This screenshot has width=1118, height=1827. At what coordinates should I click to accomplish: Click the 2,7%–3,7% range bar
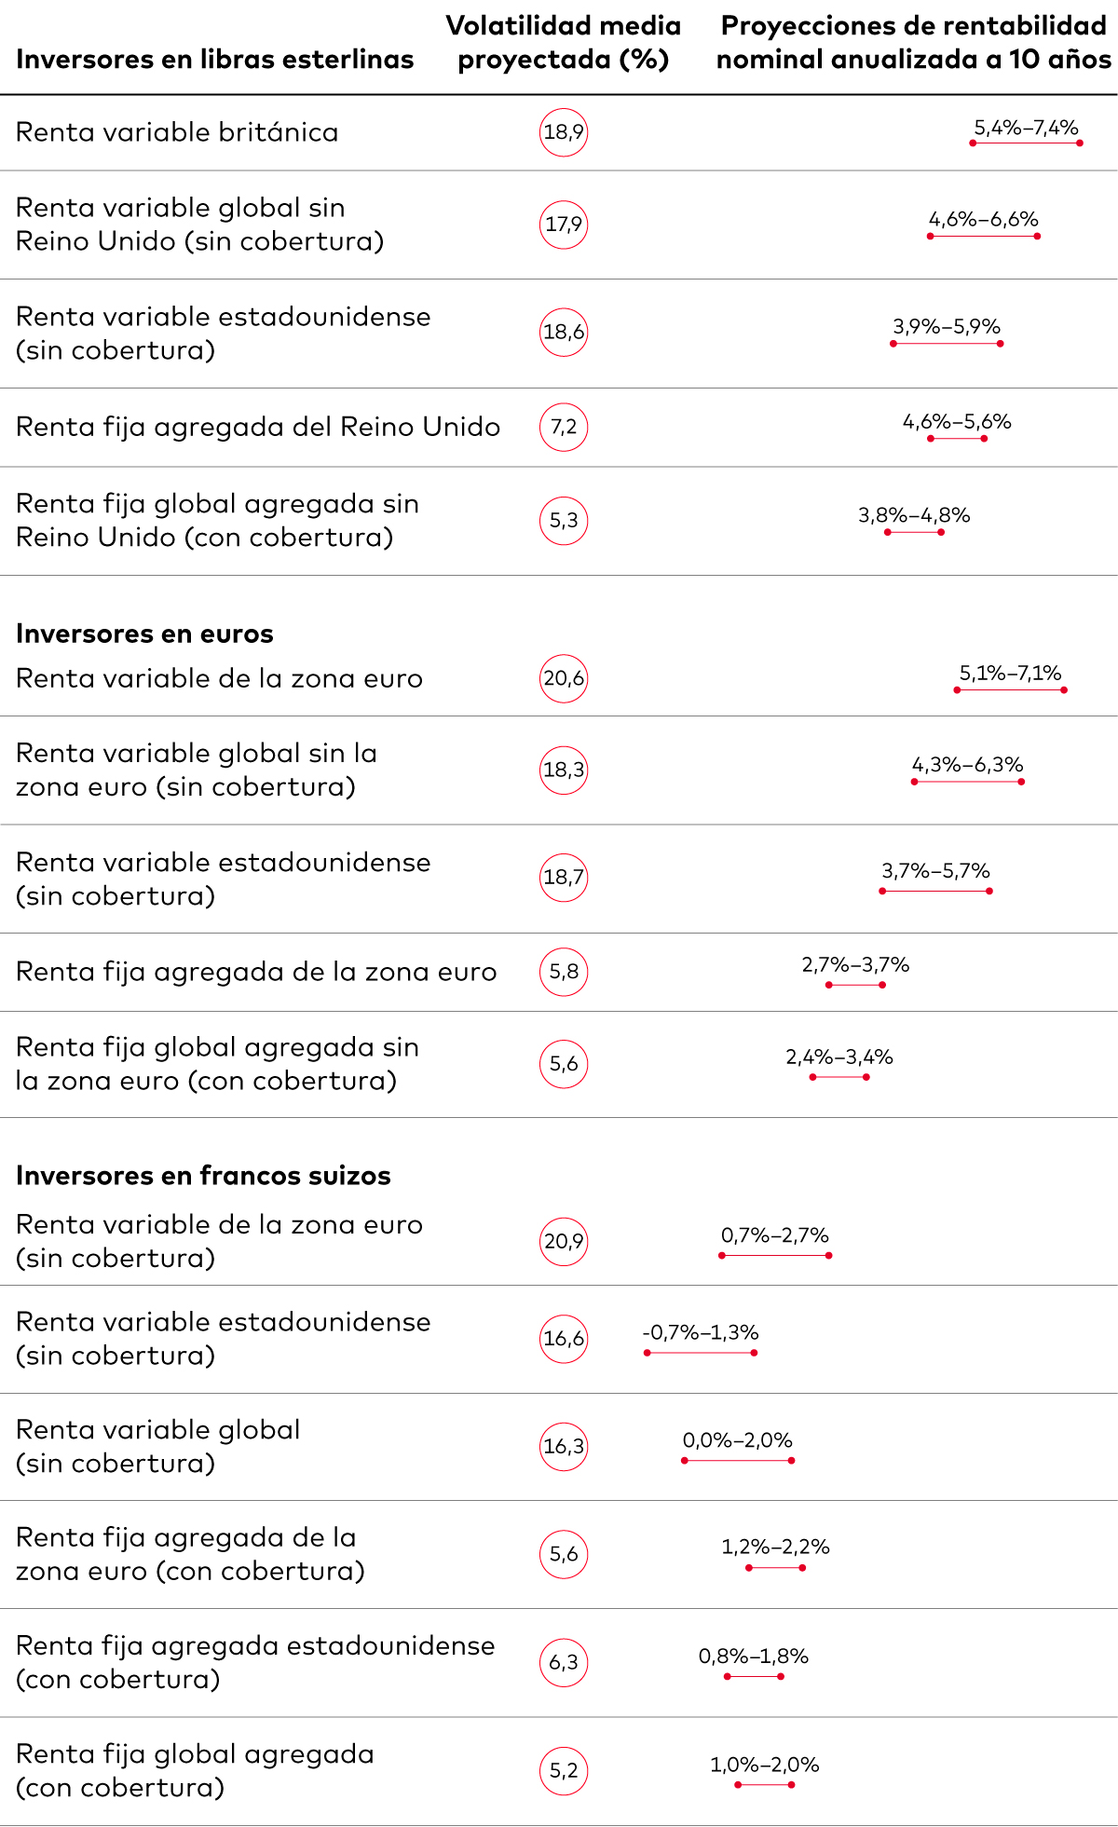pyautogui.click(x=855, y=985)
